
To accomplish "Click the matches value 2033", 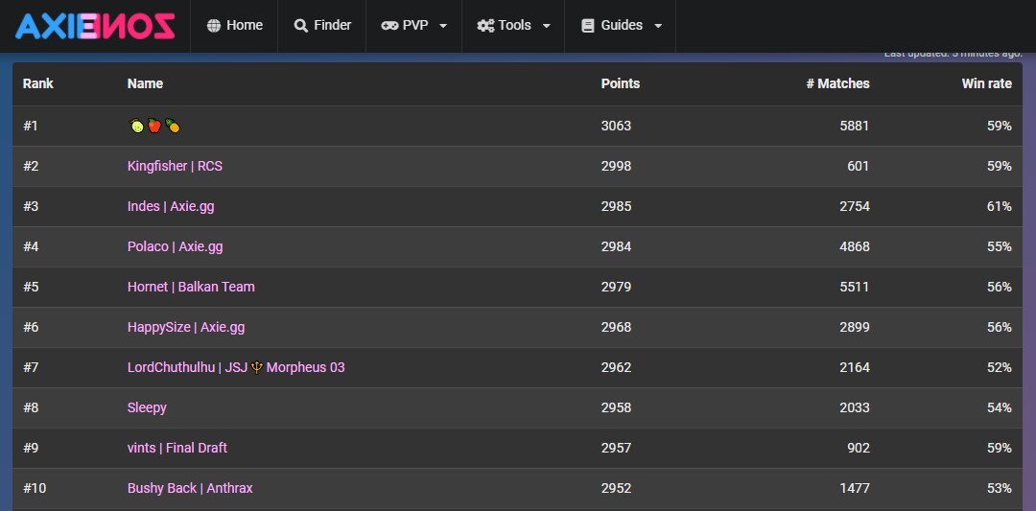I will (855, 408).
